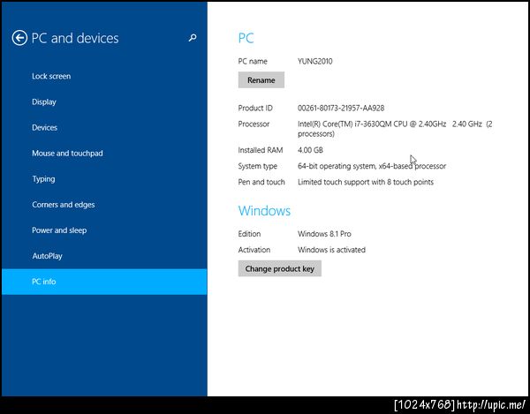Screen dimensions: 530x414
Task: Click the PC section heading
Action: (x=246, y=38)
